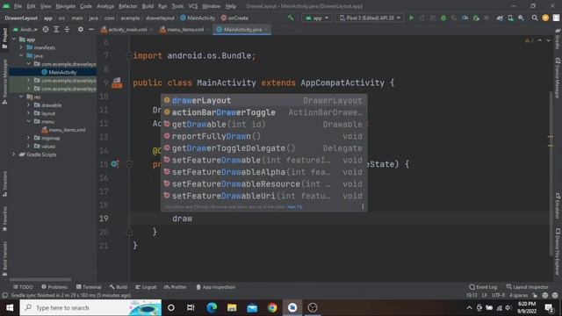The height and width of the screenshot is (316, 562).
Task: Open the Terminal tool window
Action: click(x=89, y=287)
